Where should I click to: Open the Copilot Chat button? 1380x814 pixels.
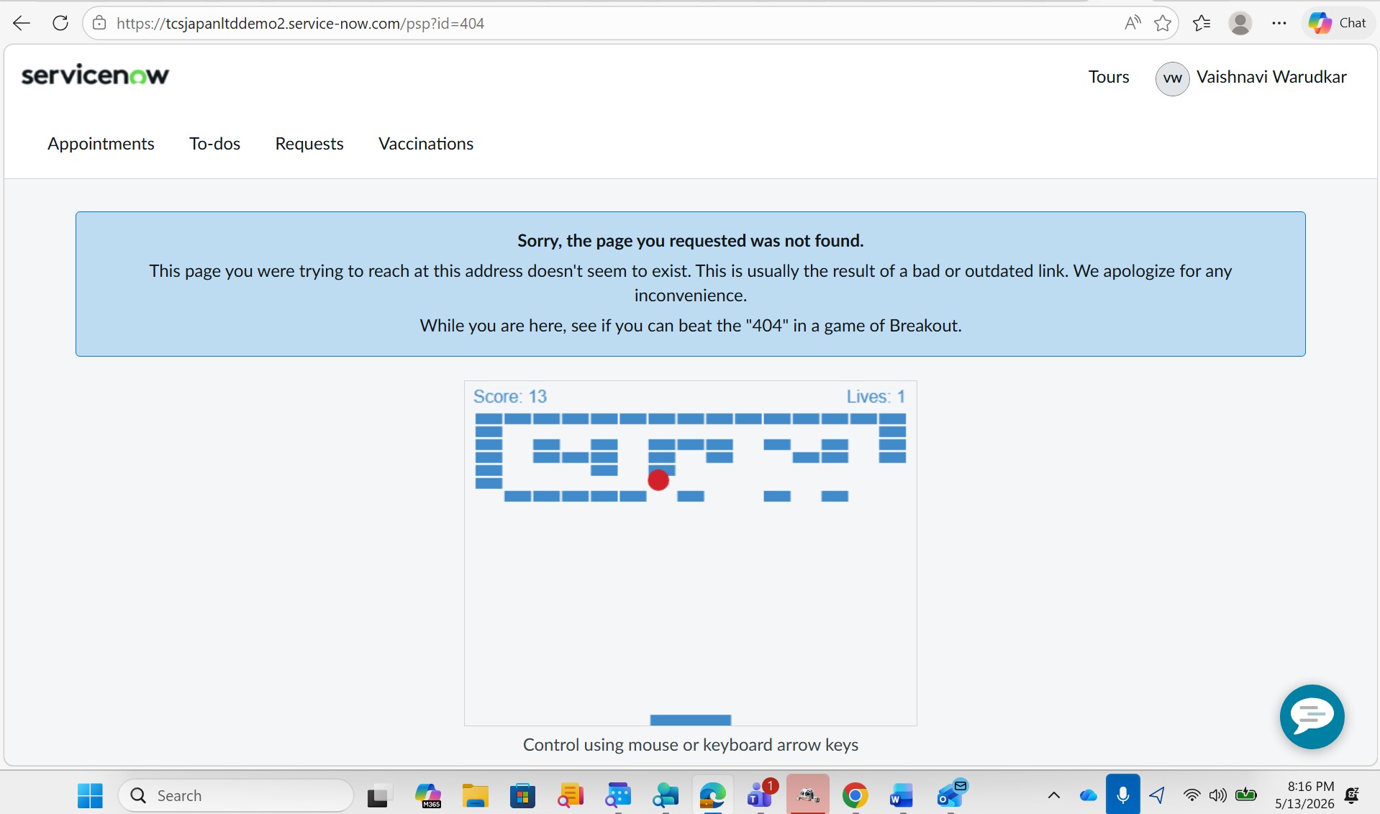point(1338,23)
